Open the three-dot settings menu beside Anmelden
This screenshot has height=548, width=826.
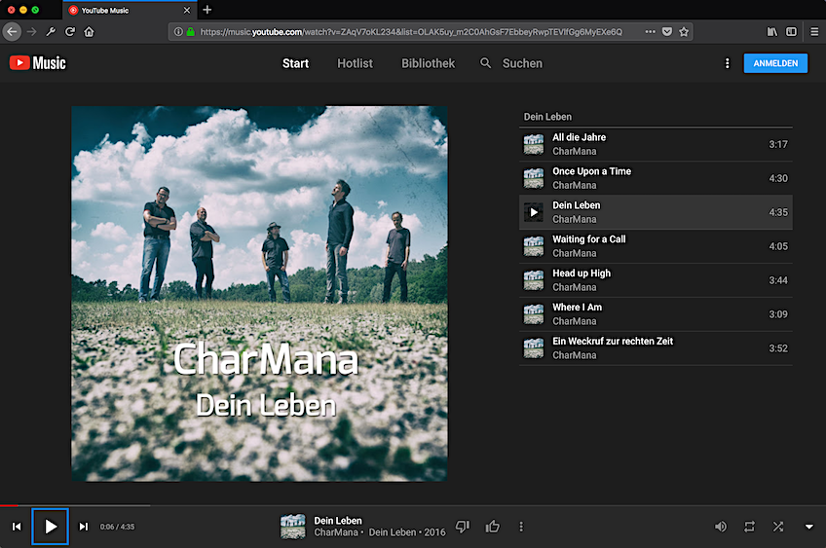tap(727, 63)
